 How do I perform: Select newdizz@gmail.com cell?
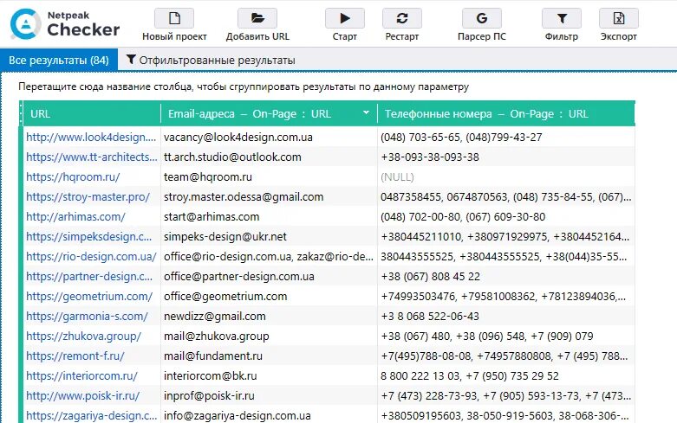269,316
